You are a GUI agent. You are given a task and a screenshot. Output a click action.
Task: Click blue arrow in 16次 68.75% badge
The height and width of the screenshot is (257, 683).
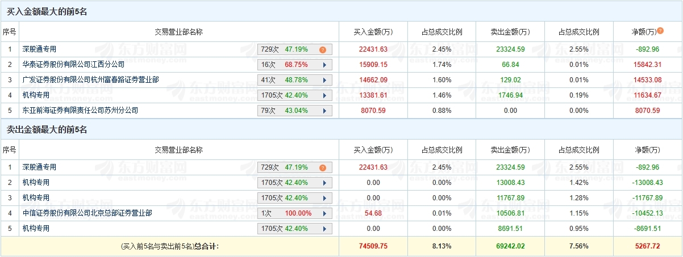(324, 65)
